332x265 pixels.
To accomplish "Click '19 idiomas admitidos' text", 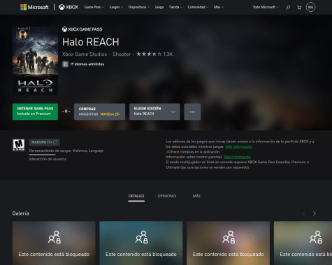I will (x=87, y=64).
